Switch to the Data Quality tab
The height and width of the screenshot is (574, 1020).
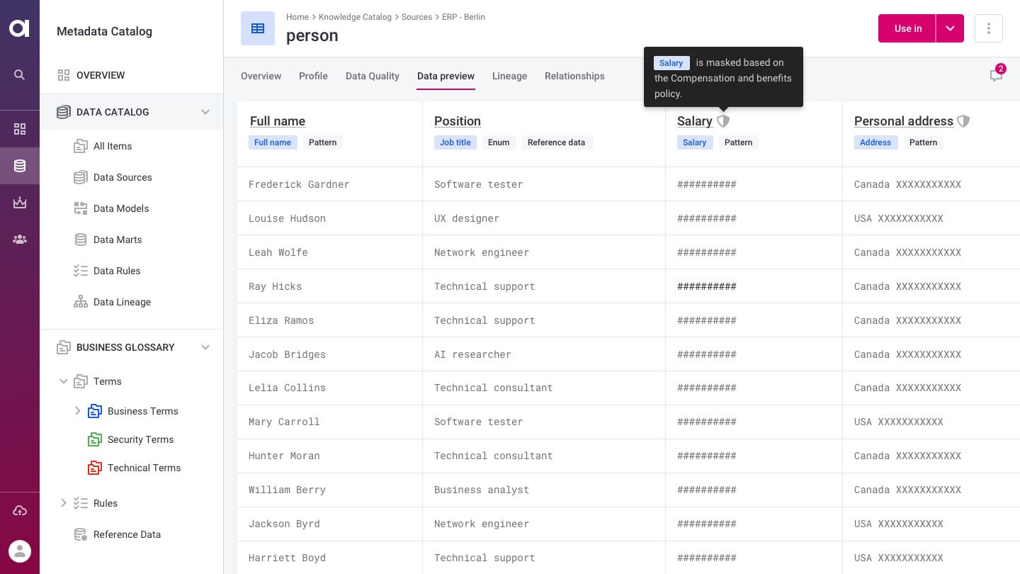point(372,76)
